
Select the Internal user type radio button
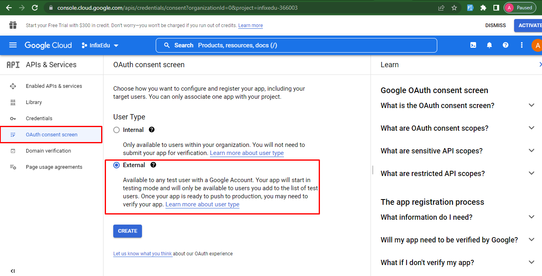click(116, 130)
